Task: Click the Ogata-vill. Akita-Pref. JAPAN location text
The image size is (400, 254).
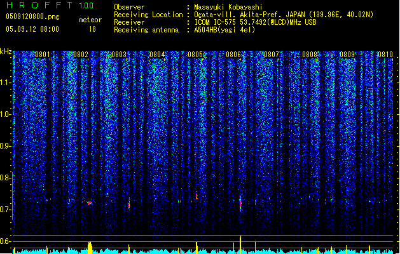Action: [x=284, y=15]
